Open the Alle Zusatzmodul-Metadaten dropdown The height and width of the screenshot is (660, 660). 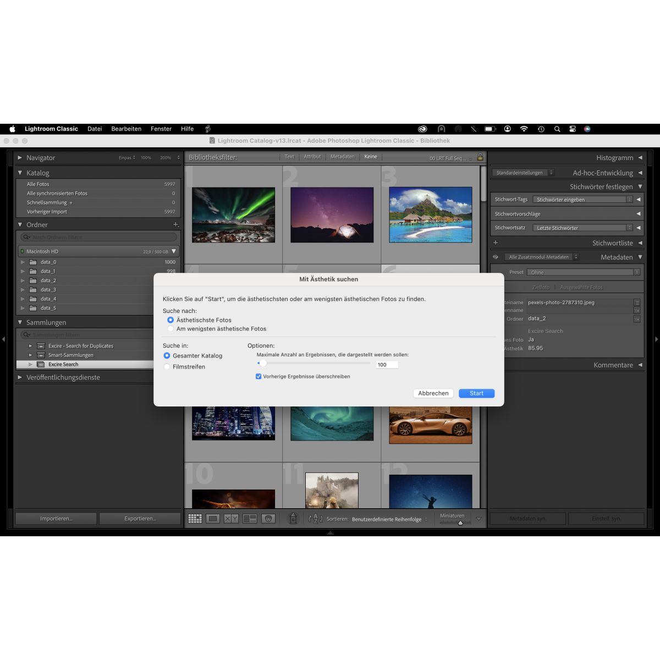coord(542,257)
